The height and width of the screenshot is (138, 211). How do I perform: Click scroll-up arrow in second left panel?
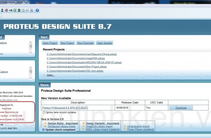30,68
